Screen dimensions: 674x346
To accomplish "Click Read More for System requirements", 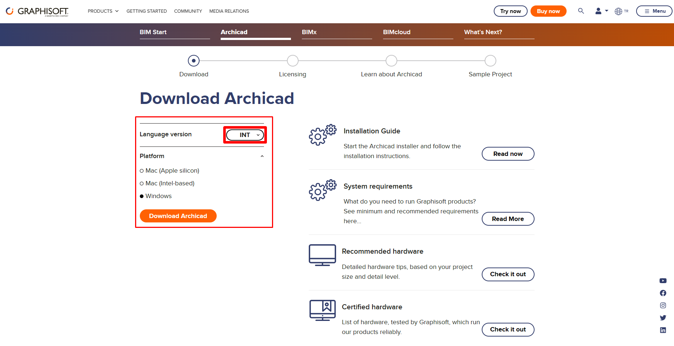I will 508,219.
